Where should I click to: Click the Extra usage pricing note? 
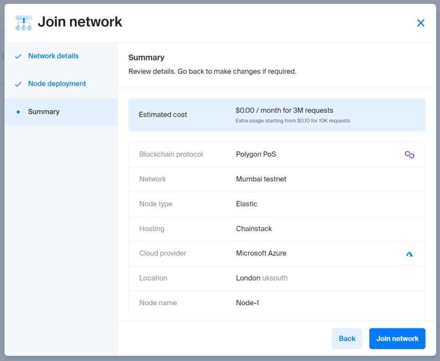click(293, 121)
